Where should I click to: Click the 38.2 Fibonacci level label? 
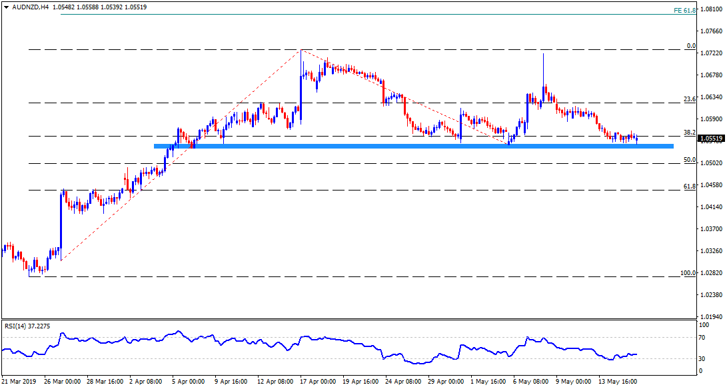pos(690,133)
